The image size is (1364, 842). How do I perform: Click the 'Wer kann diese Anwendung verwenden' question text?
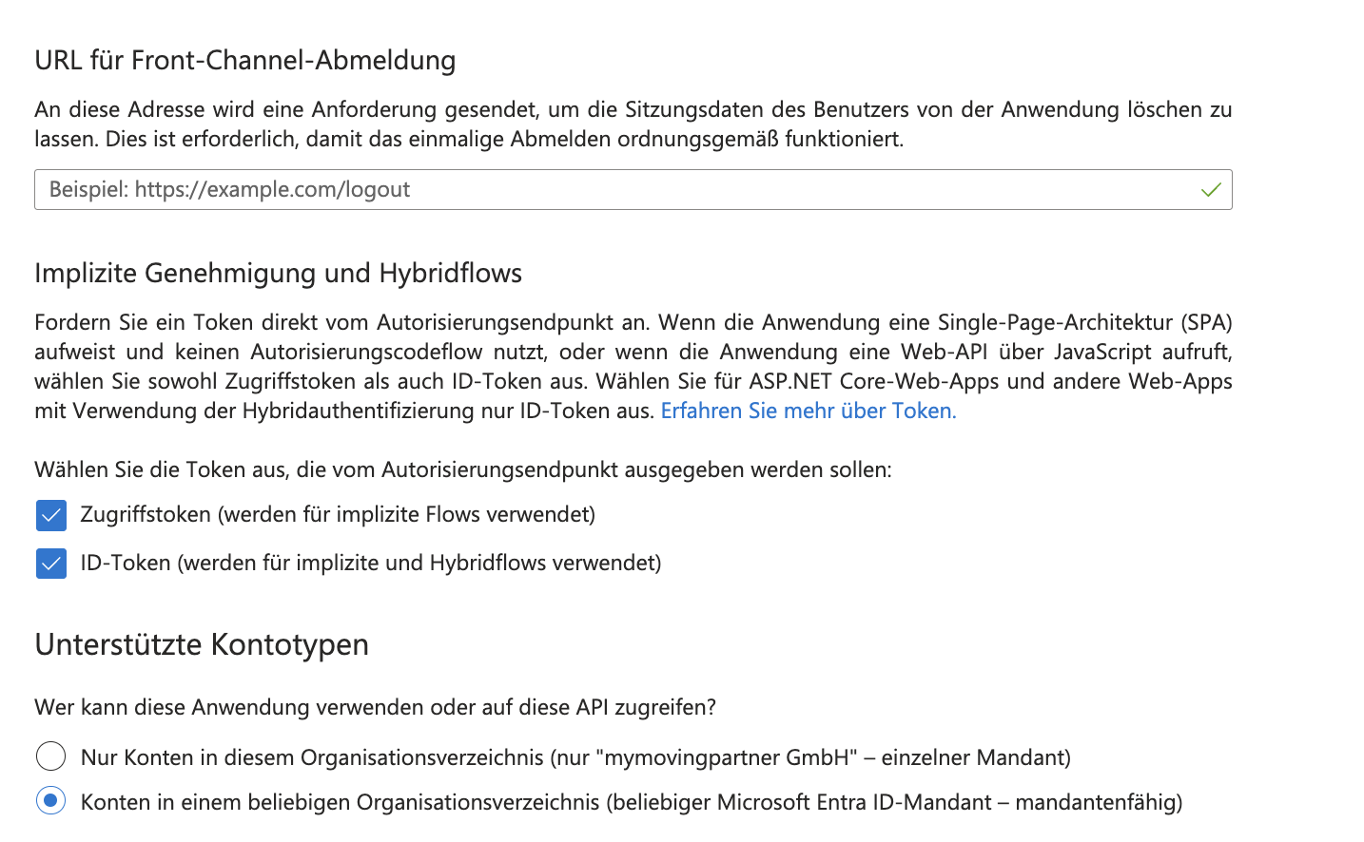tap(375, 707)
